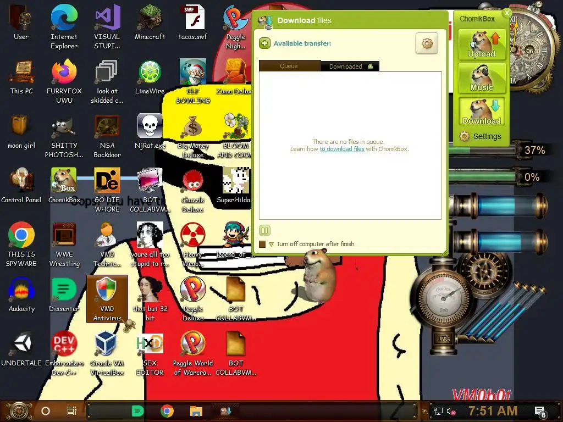This screenshot has height=422, width=563.
Task: Click the muted volume tray icon
Action: click(x=451, y=411)
